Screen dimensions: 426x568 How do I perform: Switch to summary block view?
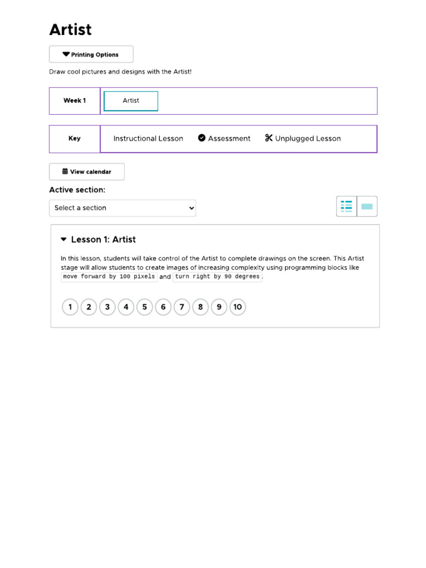coord(367,206)
